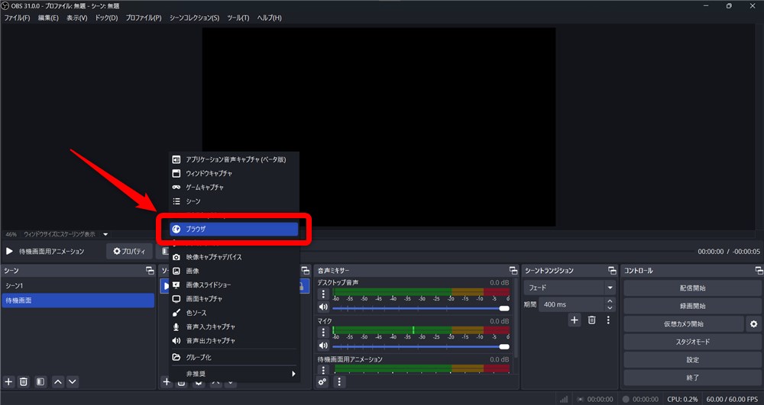Remove transition with trash icon
This screenshot has width=764, height=405.
(591, 320)
